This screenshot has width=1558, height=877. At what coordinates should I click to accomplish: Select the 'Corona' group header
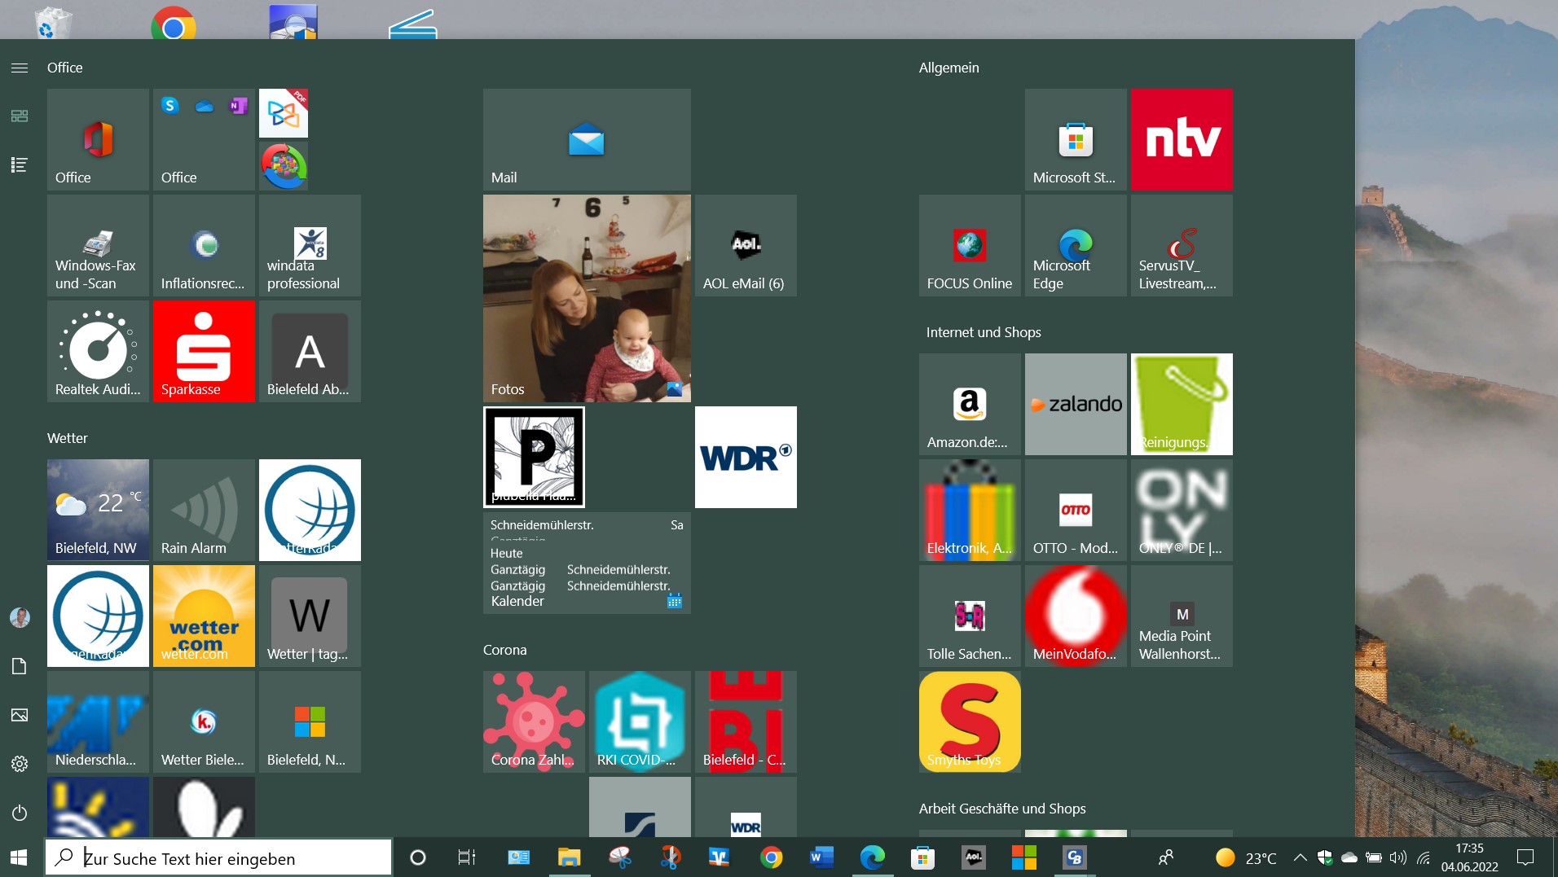[x=505, y=650]
